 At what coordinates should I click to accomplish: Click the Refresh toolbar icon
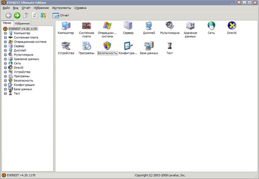tap(34, 15)
